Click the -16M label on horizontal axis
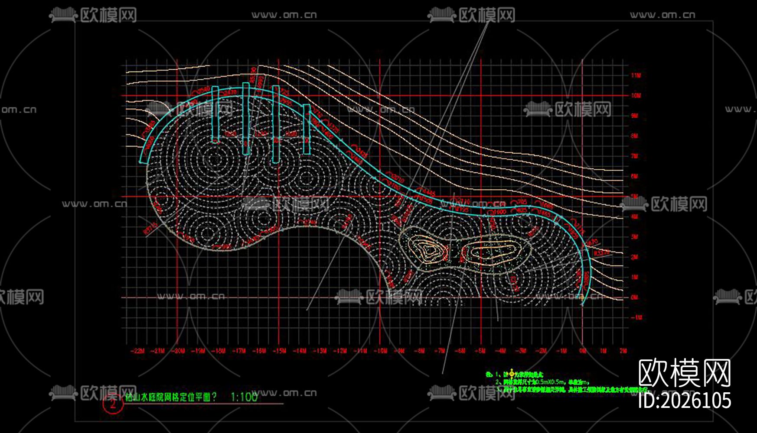Viewport: 757px width, 433px height. point(259,351)
